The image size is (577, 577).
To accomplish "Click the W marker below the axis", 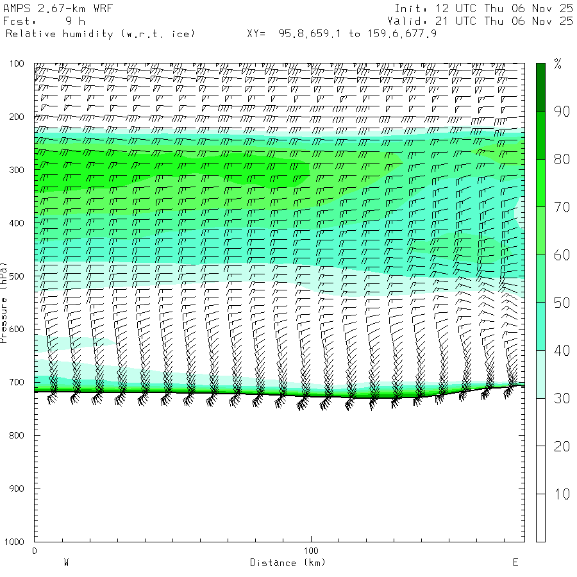I will [66, 563].
